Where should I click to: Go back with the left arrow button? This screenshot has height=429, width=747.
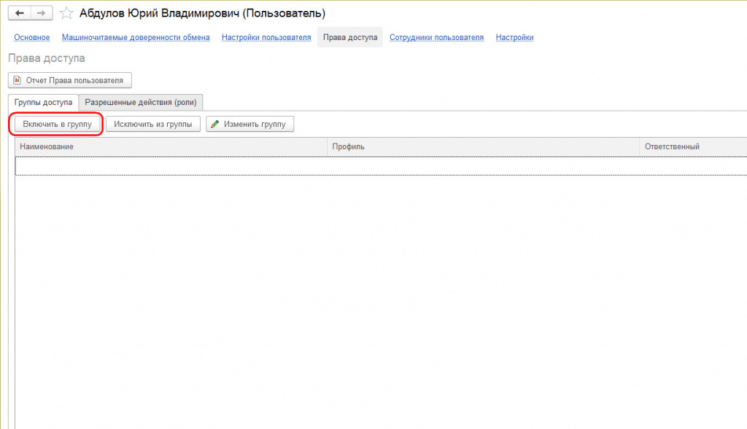pyautogui.click(x=20, y=13)
